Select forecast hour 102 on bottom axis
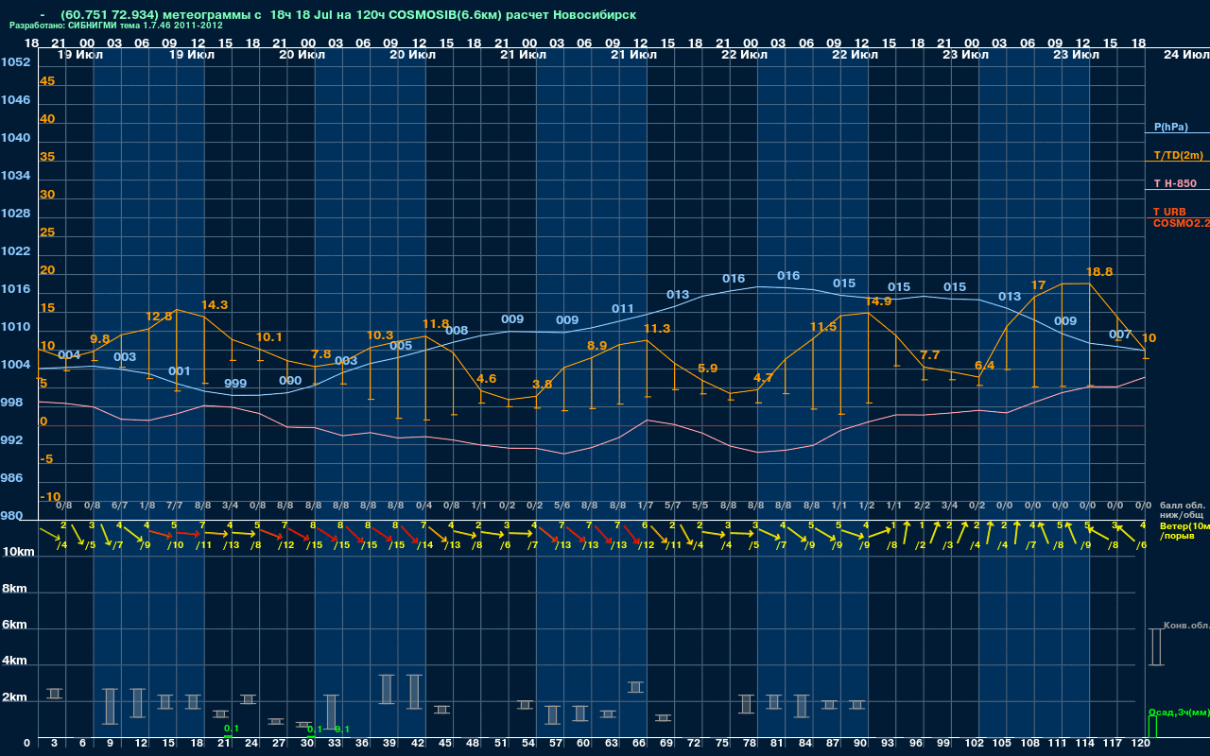The image size is (1210, 756). pyautogui.click(x=975, y=744)
